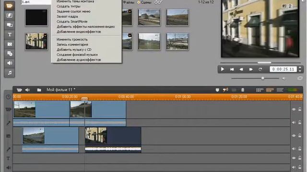
Task: Select the overlay track icon left of timeline
Action: click(8, 136)
